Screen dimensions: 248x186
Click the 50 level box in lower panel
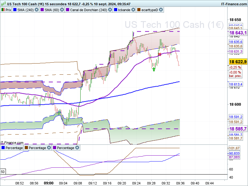click(3, 172)
